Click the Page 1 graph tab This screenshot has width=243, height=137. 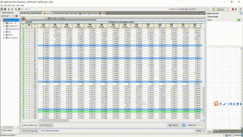210,131
